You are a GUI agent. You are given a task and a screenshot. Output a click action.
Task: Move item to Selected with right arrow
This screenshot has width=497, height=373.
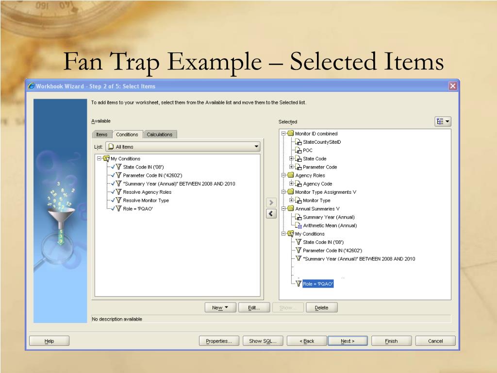(x=271, y=203)
